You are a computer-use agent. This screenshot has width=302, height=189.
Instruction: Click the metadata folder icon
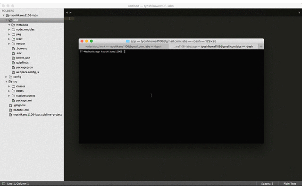coord(13,25)
